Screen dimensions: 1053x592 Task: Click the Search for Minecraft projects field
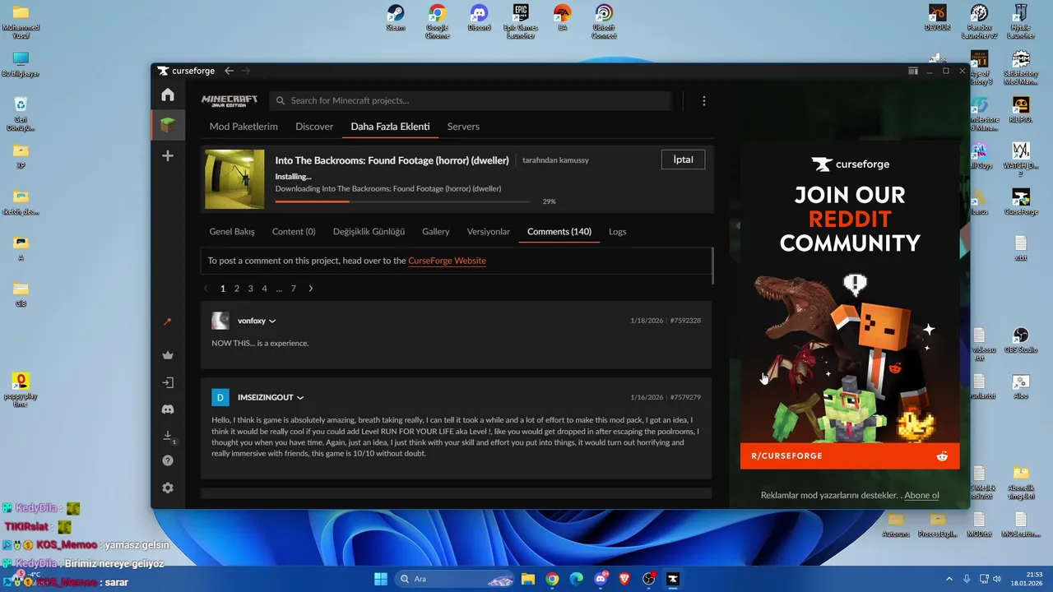click(x=471, y=100)
